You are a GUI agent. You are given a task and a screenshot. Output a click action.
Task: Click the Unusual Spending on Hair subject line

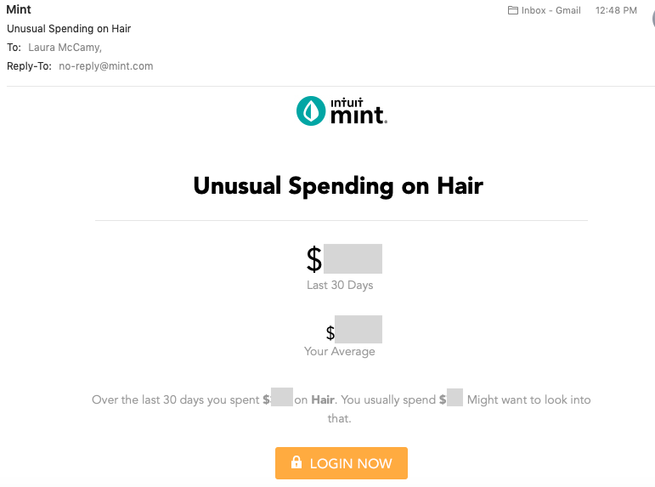click(69, 29)
